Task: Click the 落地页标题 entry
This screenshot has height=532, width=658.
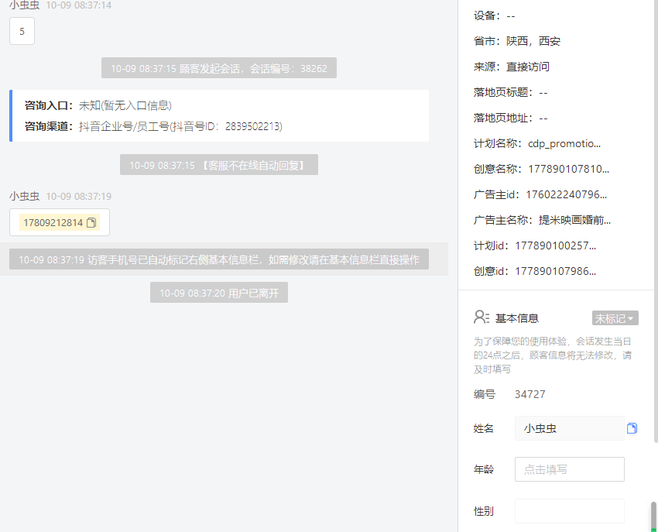Action: [x=511, y=92]
